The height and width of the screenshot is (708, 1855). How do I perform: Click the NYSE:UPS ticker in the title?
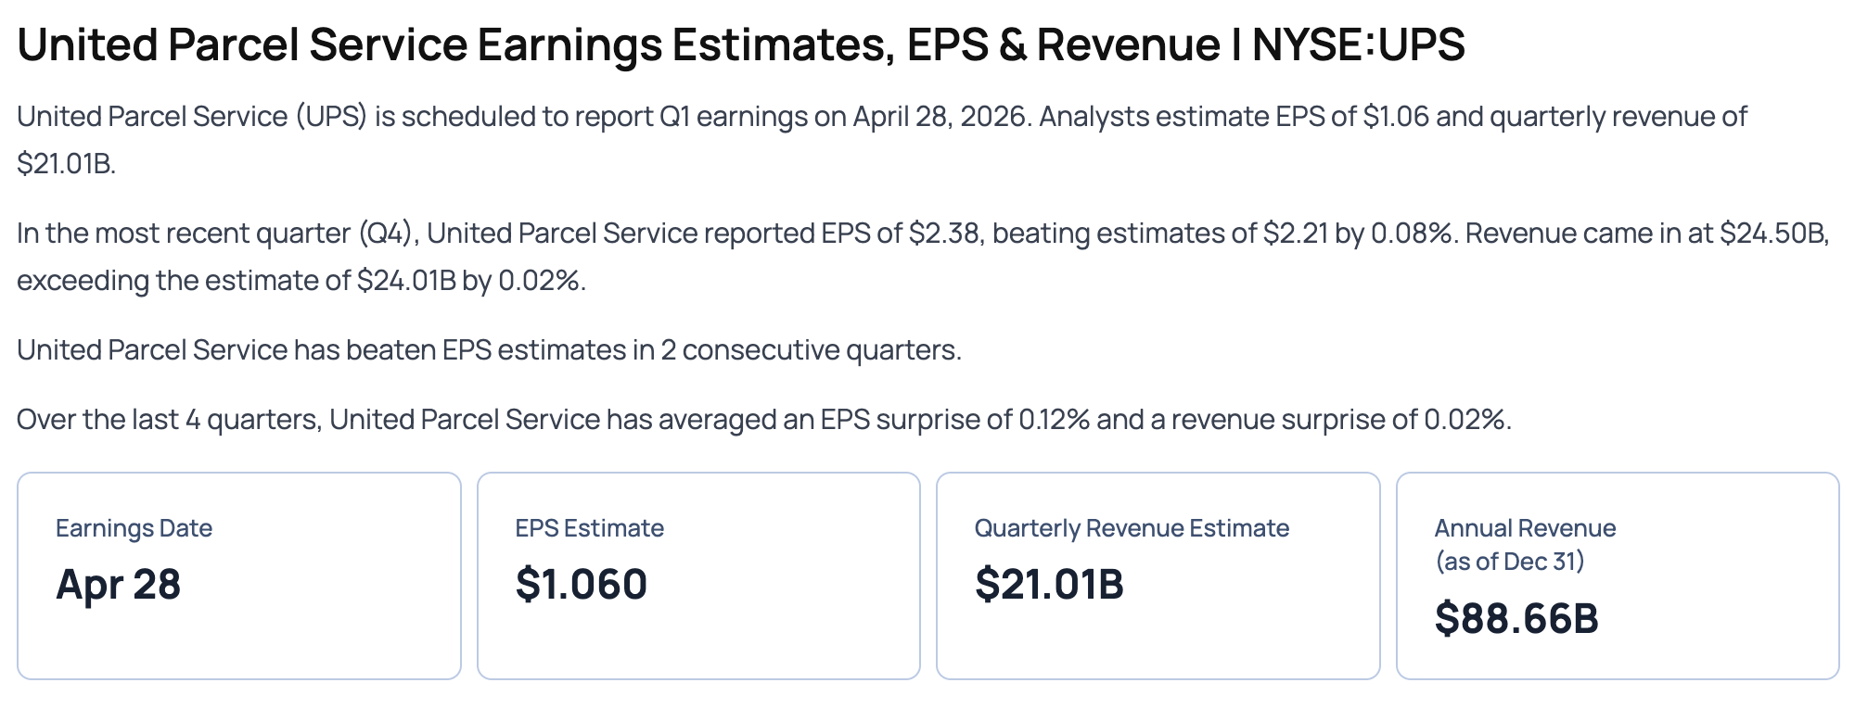point(1359,44)
